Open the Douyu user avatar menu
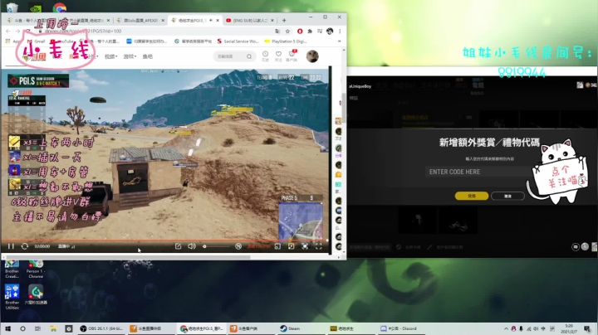This screenshot has width=598, height=335. [312, 56]
